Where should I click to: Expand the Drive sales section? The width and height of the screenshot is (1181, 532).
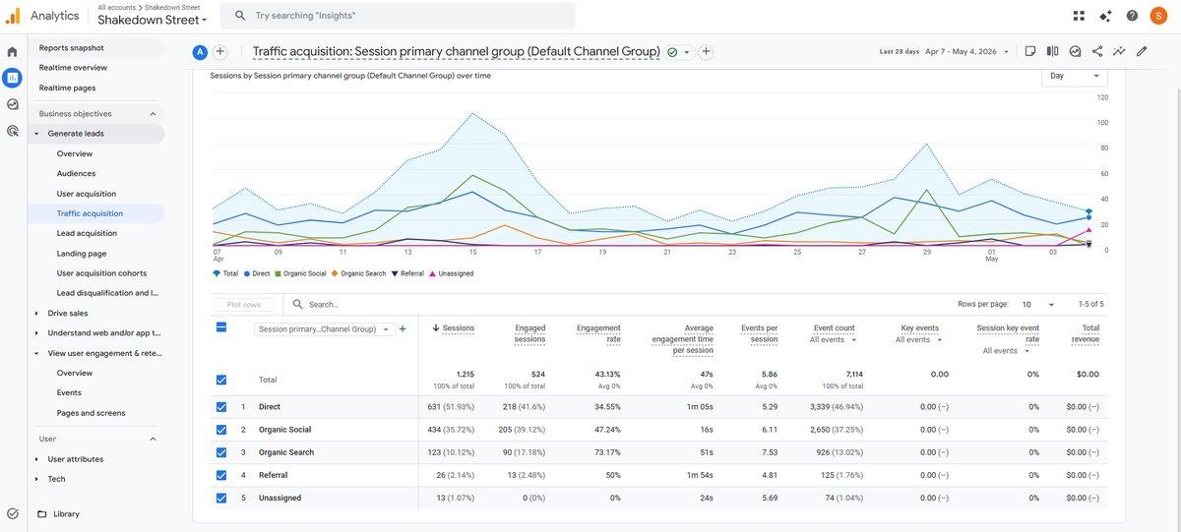(36, 314)
